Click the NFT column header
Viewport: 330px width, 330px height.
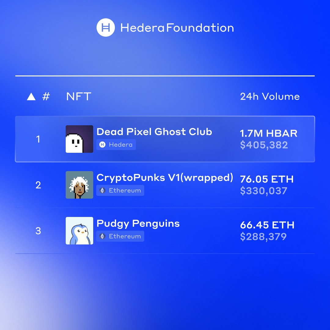79,97
